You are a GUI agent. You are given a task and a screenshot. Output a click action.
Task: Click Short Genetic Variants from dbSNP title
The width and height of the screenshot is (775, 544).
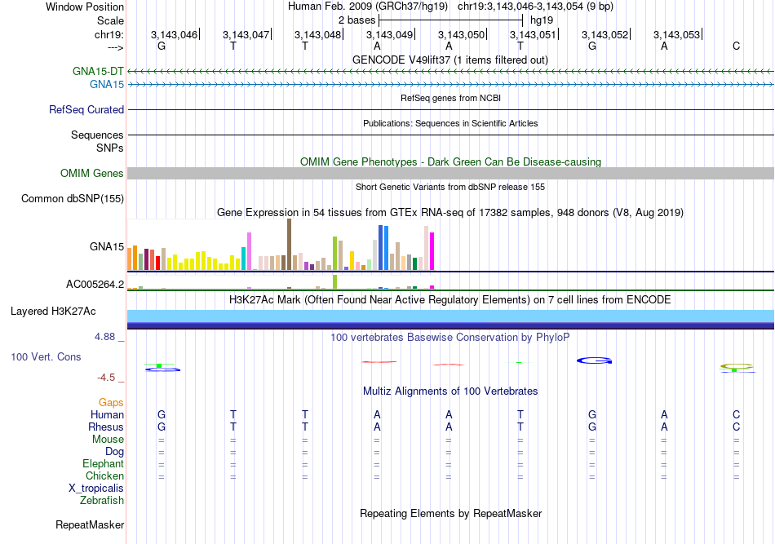[x=450, y=187]
